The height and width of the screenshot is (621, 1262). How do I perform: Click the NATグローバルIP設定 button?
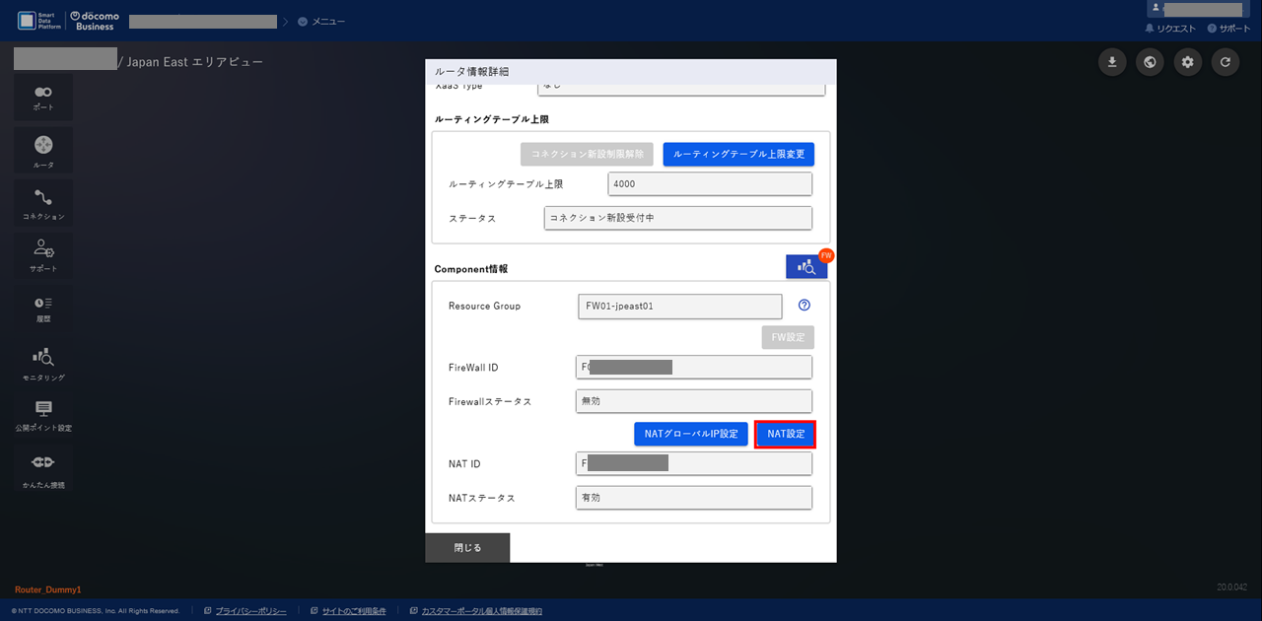point(690,434)
